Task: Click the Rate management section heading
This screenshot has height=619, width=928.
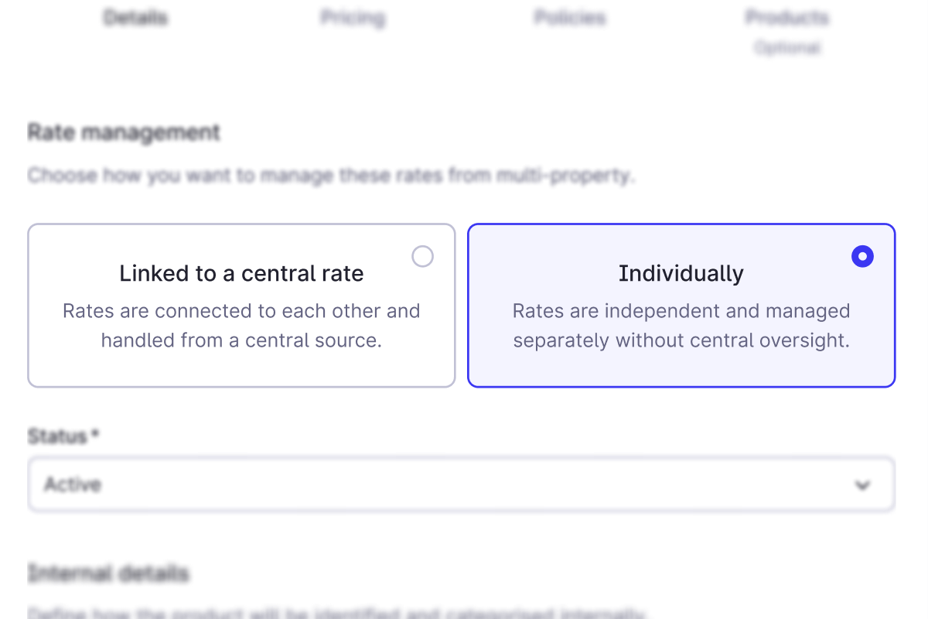Action: 123,132
